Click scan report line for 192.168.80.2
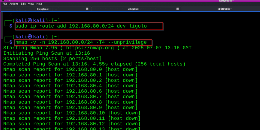This screenshot has height=130, width=260. tap(70, 80)
